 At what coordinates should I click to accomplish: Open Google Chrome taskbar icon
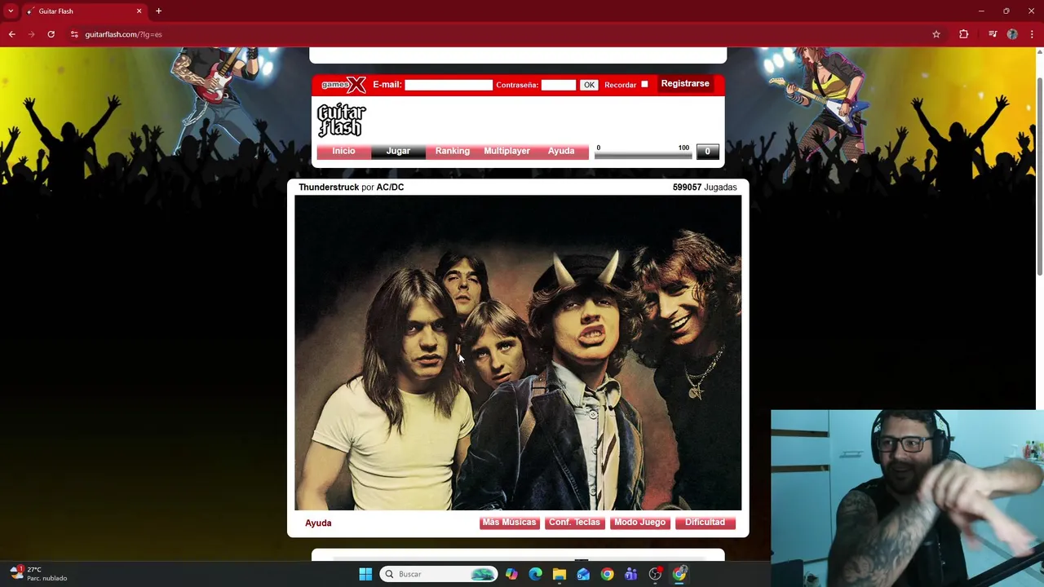pos(607,574)
